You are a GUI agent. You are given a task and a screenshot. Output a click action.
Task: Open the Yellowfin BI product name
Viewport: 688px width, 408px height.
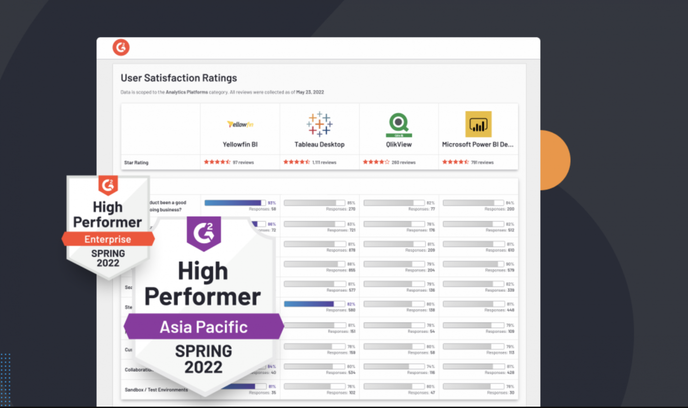(240, 145)
